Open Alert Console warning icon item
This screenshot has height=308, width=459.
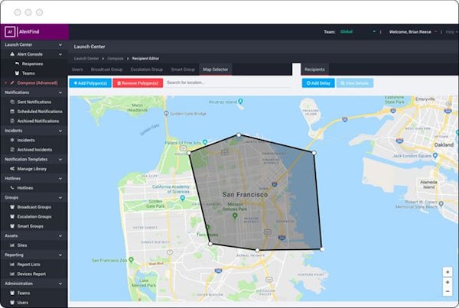coord(12,54)
